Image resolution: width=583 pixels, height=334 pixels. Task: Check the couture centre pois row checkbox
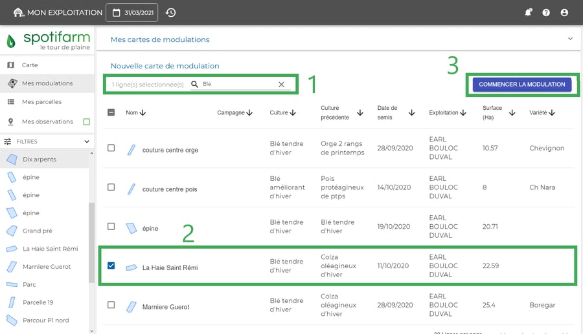[x=111, y=187]
